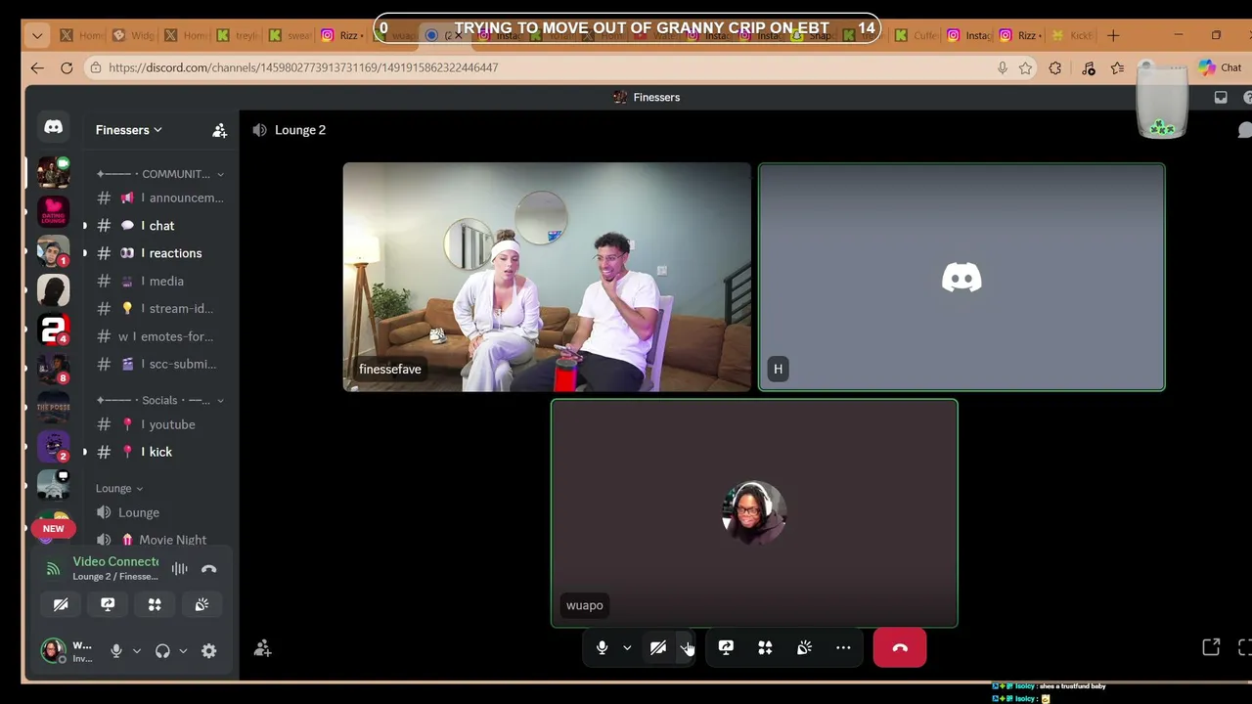
Task: Open the user avatar profile in user panel
Action: click(x=53, y=650)
